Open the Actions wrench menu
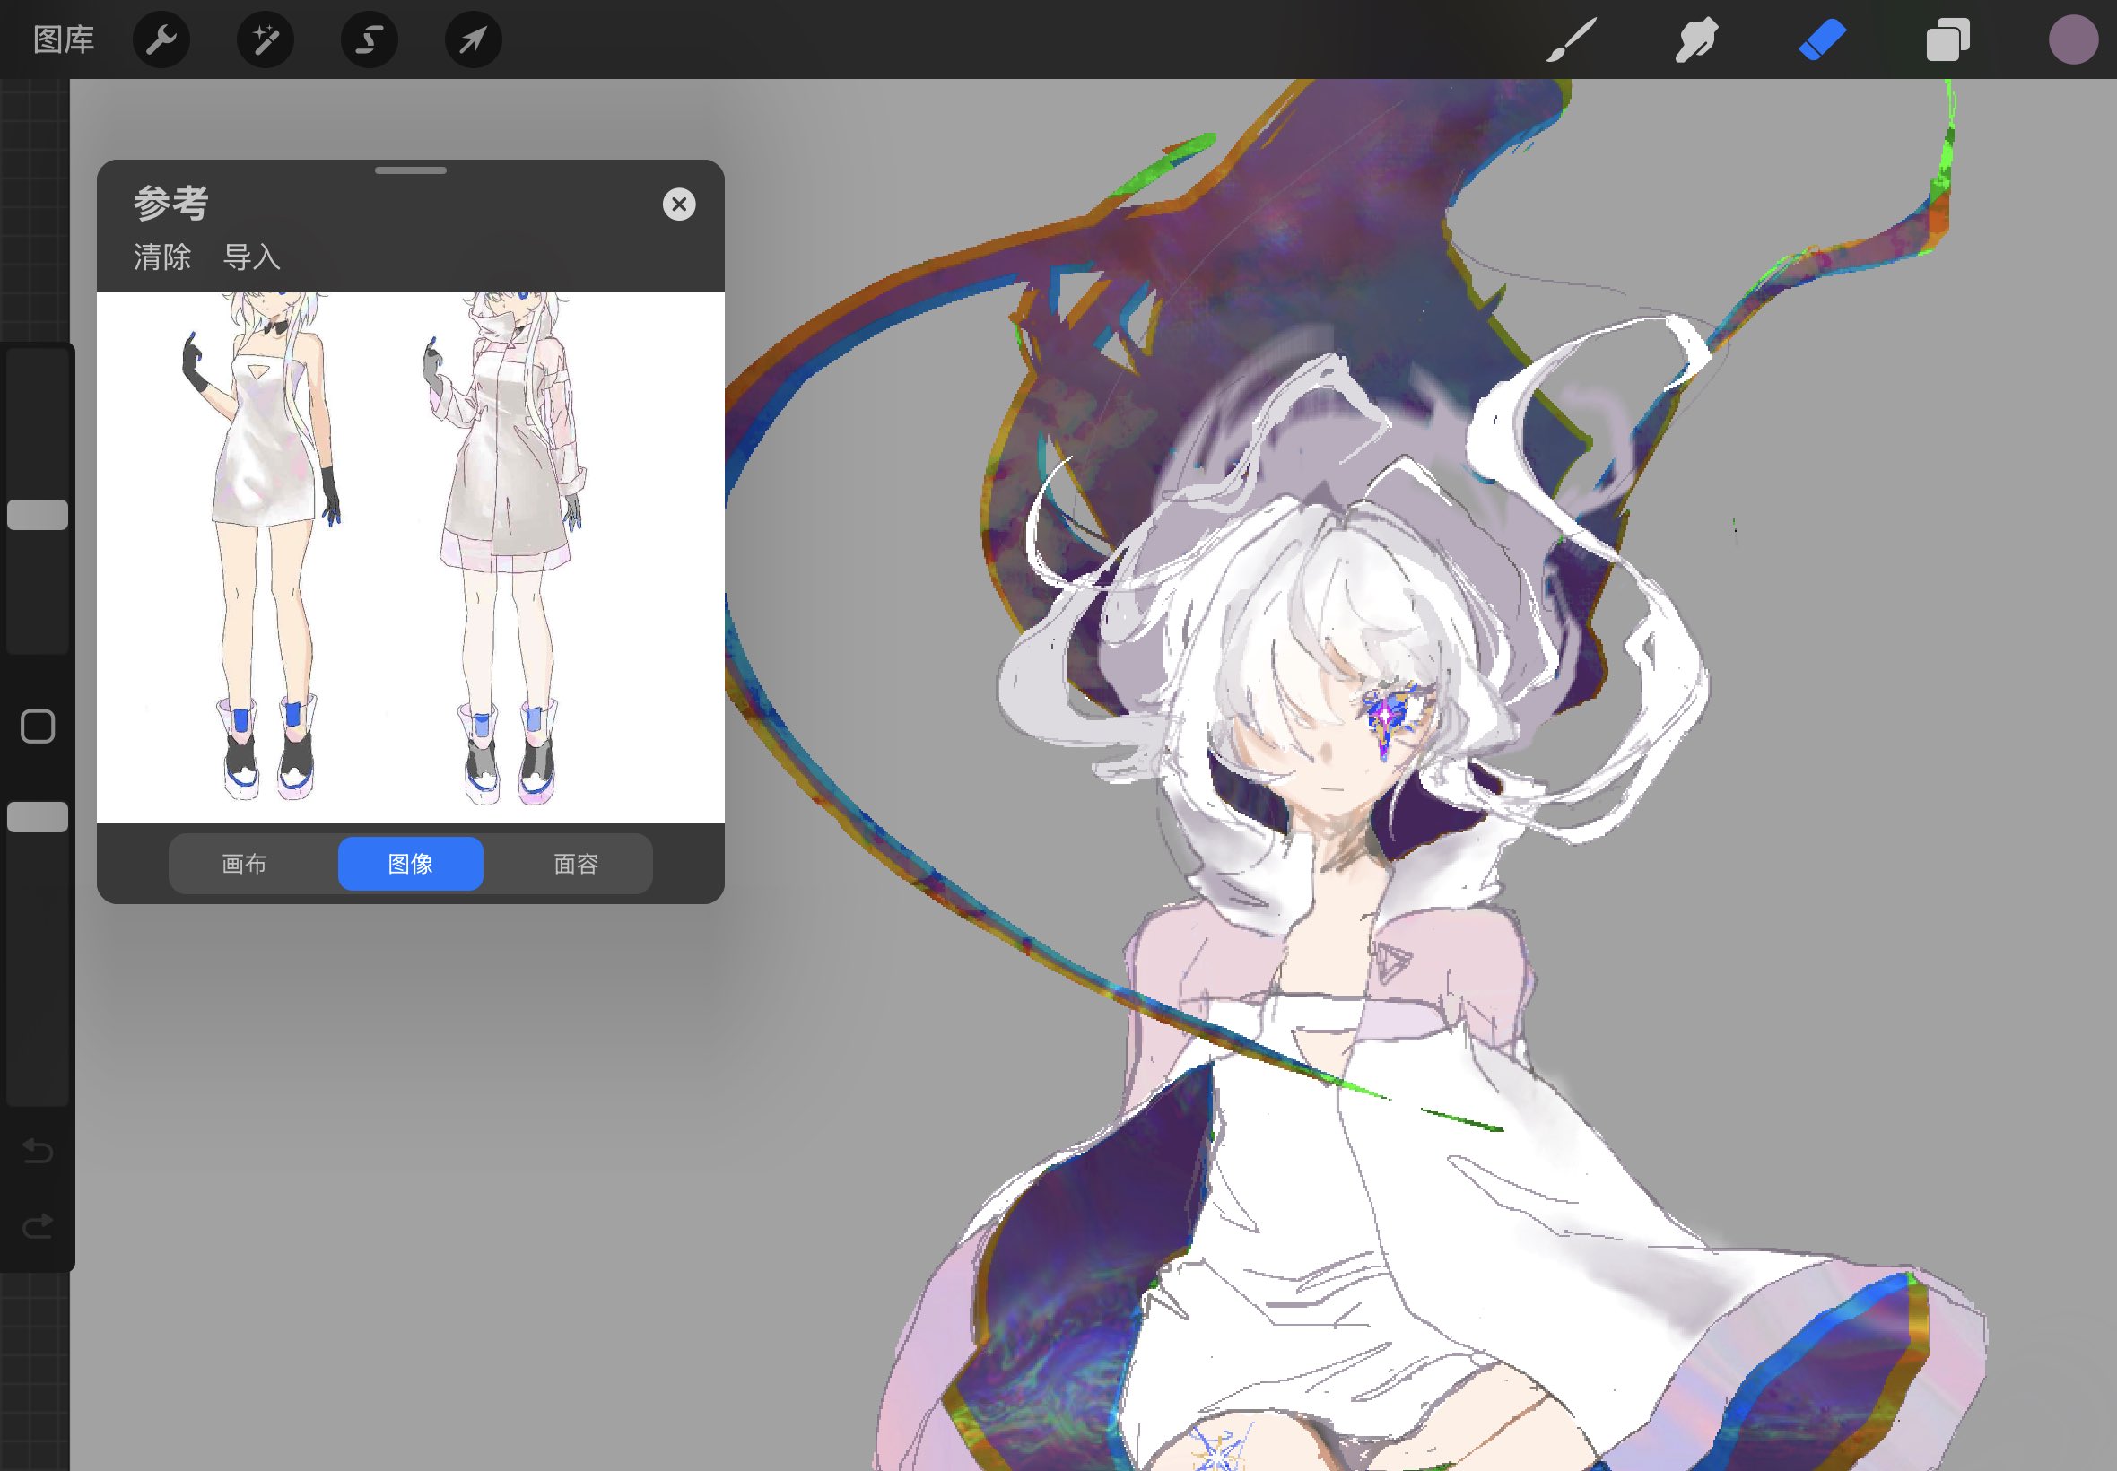Viewport: 2117px width, 1471px height. [161, 39]
